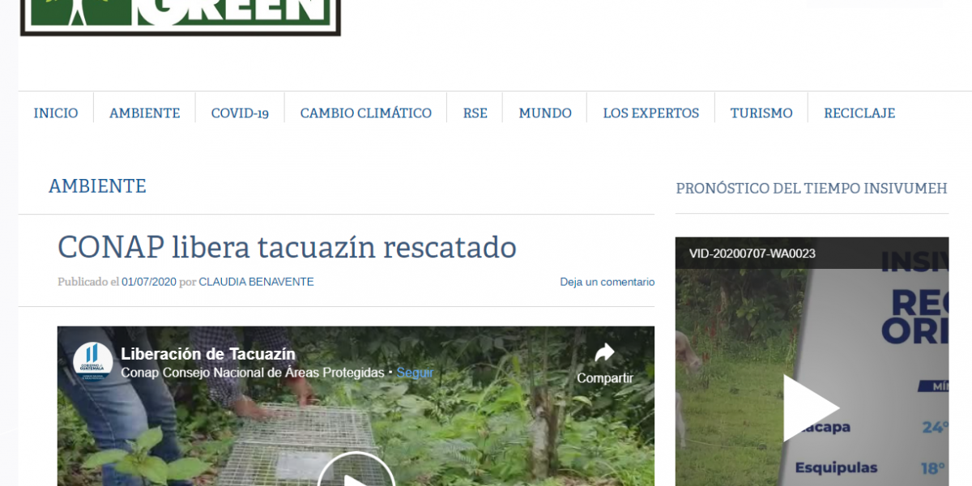
Task: Click 'PRONÓSTICO DEL TIEMPO INSIVUMEH' widget title
Action: (812, 189)
